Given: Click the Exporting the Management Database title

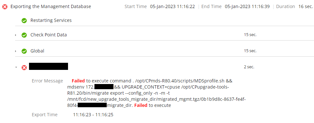Looking at the screenshot, I should click(51, 6).
